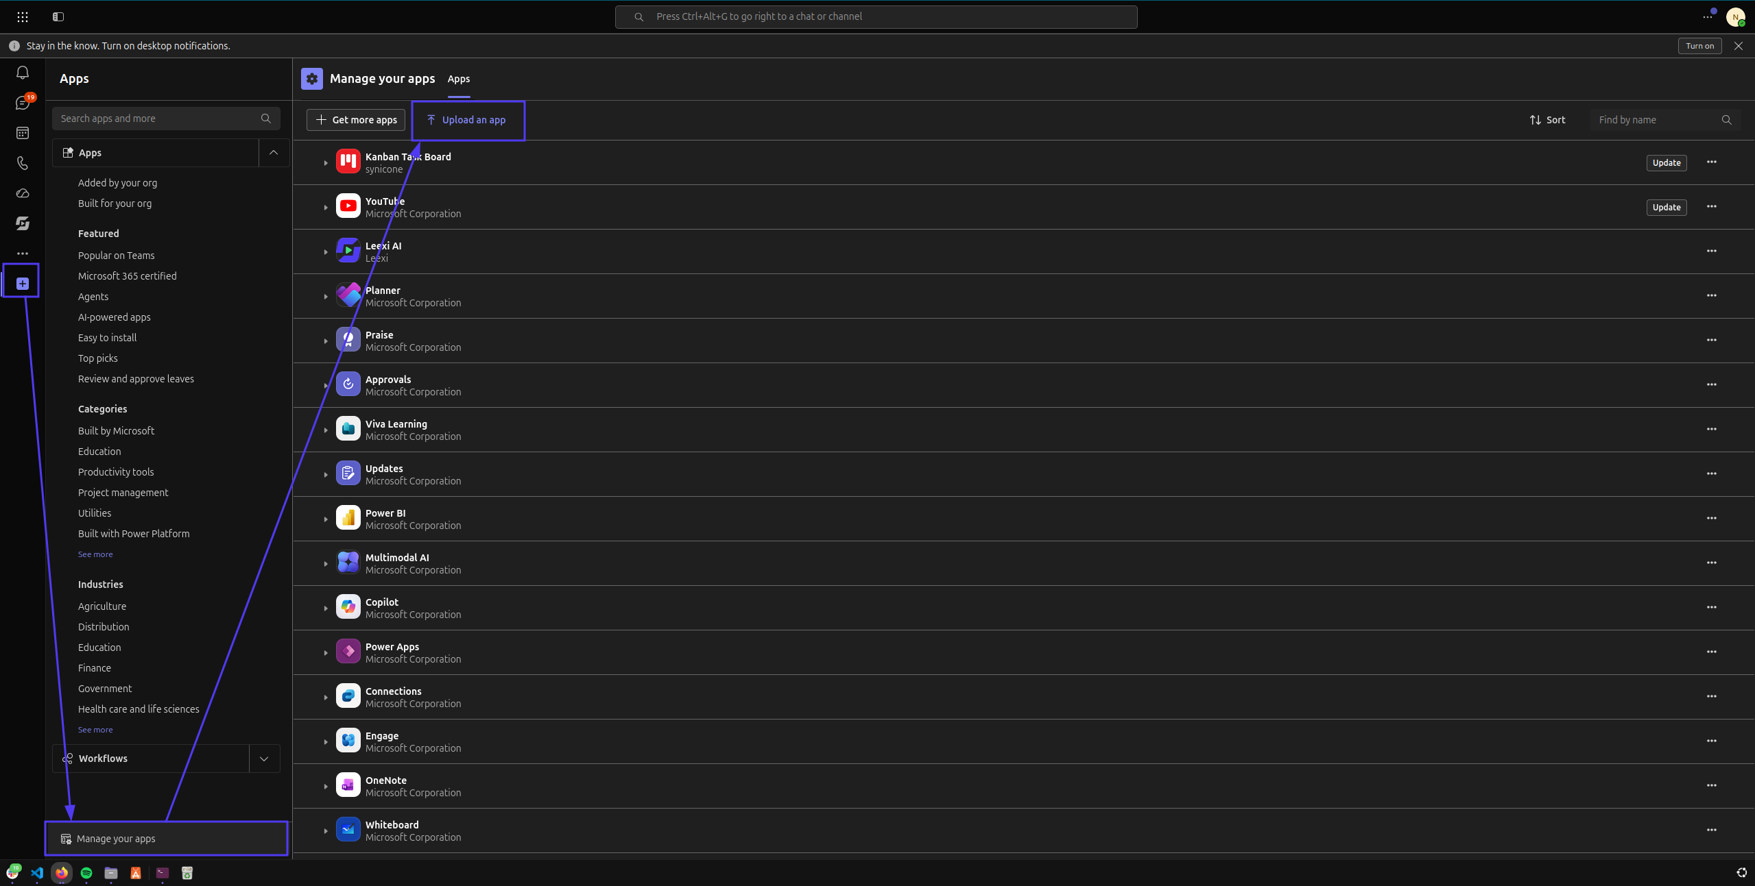This screenshot has height=886, width=1755.
Task: Click the Apps plus icon in rail
Action: coord(23,284)
